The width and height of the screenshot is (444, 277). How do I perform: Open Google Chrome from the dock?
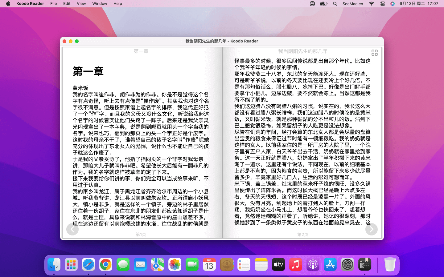106,265
